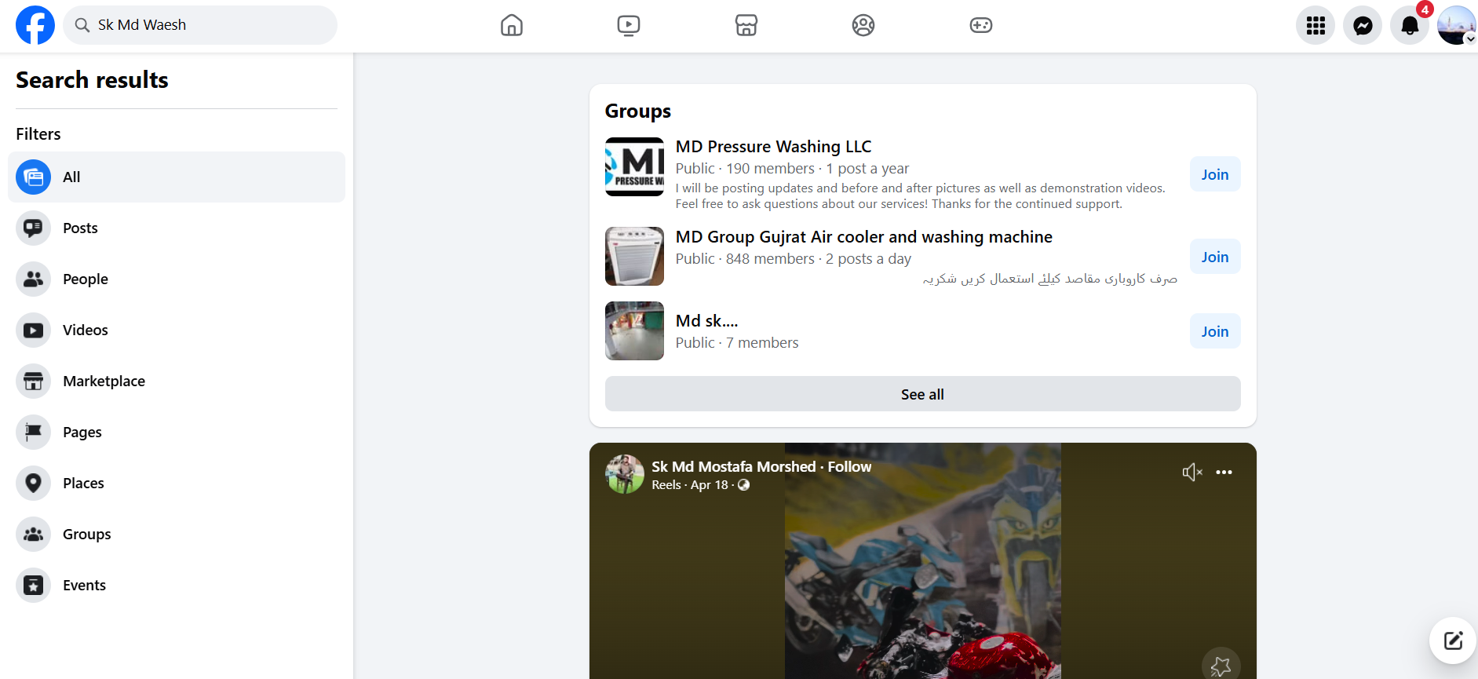1478x679 pixels.
Task: Filter results by Groups
Action: 177,534
